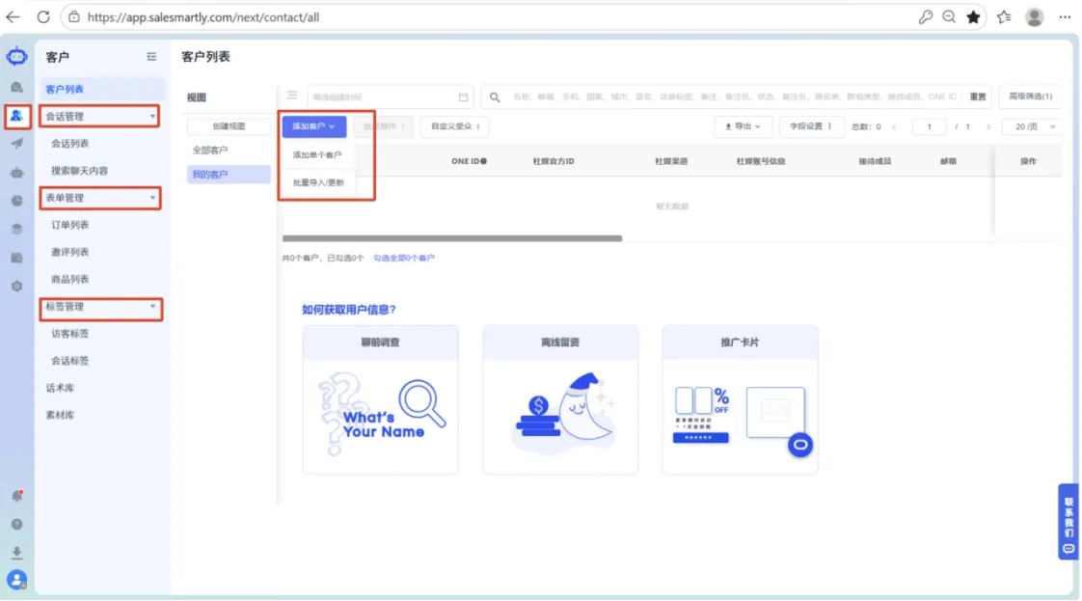Click the creation time date filter field
The width and height of the screenshot is (1082, 601).
point(390,96)
